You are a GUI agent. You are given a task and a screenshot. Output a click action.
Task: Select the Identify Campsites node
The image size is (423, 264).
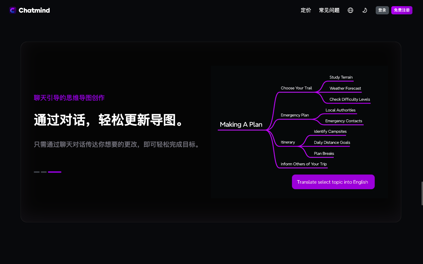pyautogui.click(x=330, y=131)
